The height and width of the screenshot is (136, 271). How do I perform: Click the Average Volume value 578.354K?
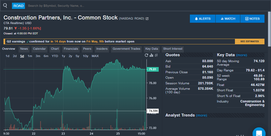(x=206, y=89)
